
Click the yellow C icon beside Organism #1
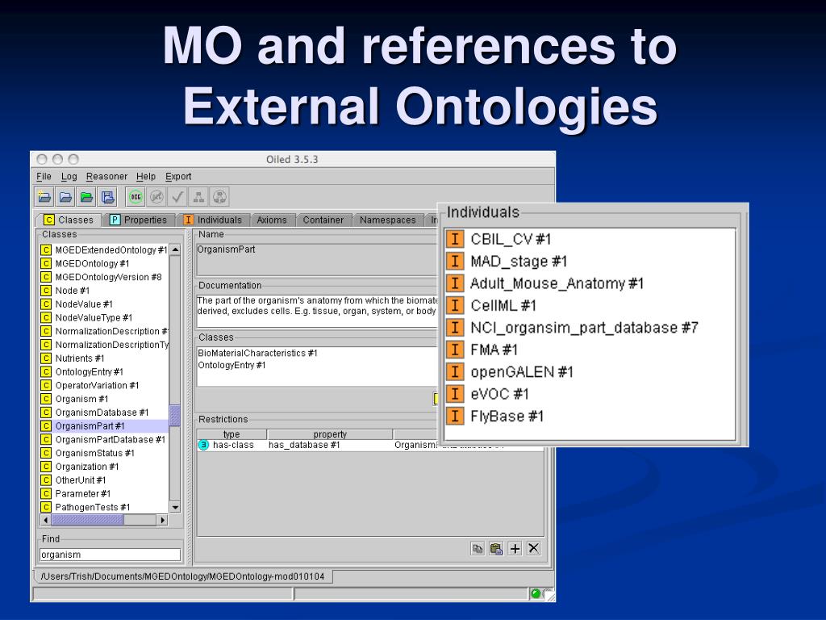click(x=46, y=399)
